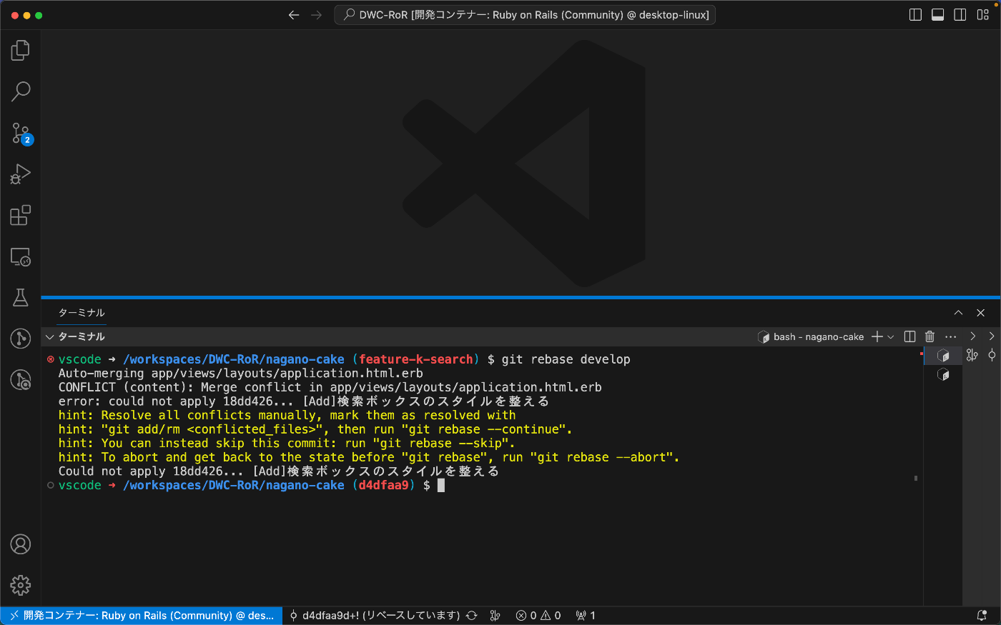This screenshot has width=1001, height=625.
Task: Collapse the ターミナル section header chevron
Action: tap(49, 337)
